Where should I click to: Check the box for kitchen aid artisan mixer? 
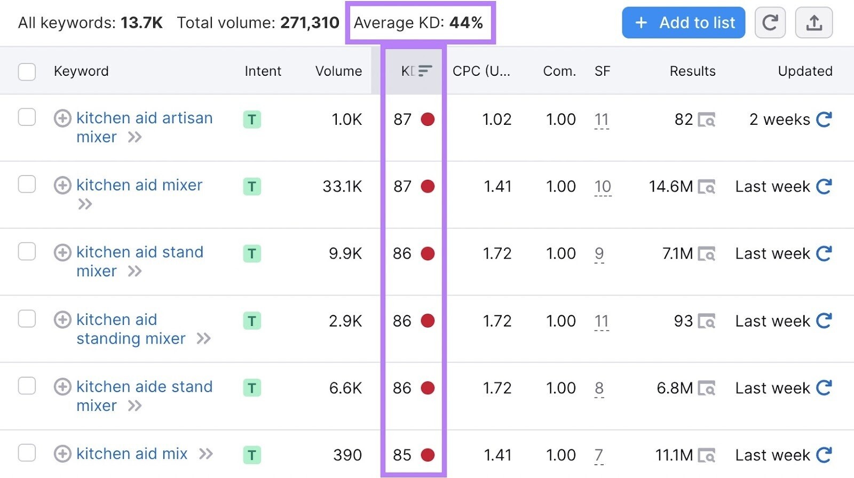27,117
